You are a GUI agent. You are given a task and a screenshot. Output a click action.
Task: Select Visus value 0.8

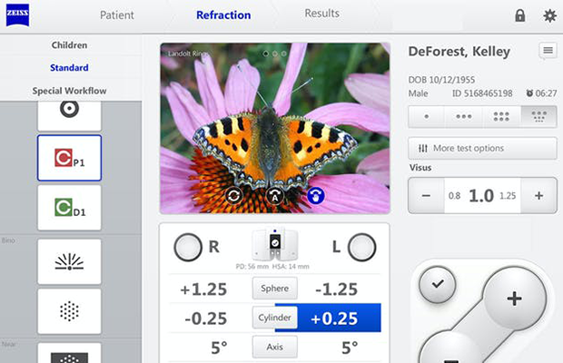454,196
